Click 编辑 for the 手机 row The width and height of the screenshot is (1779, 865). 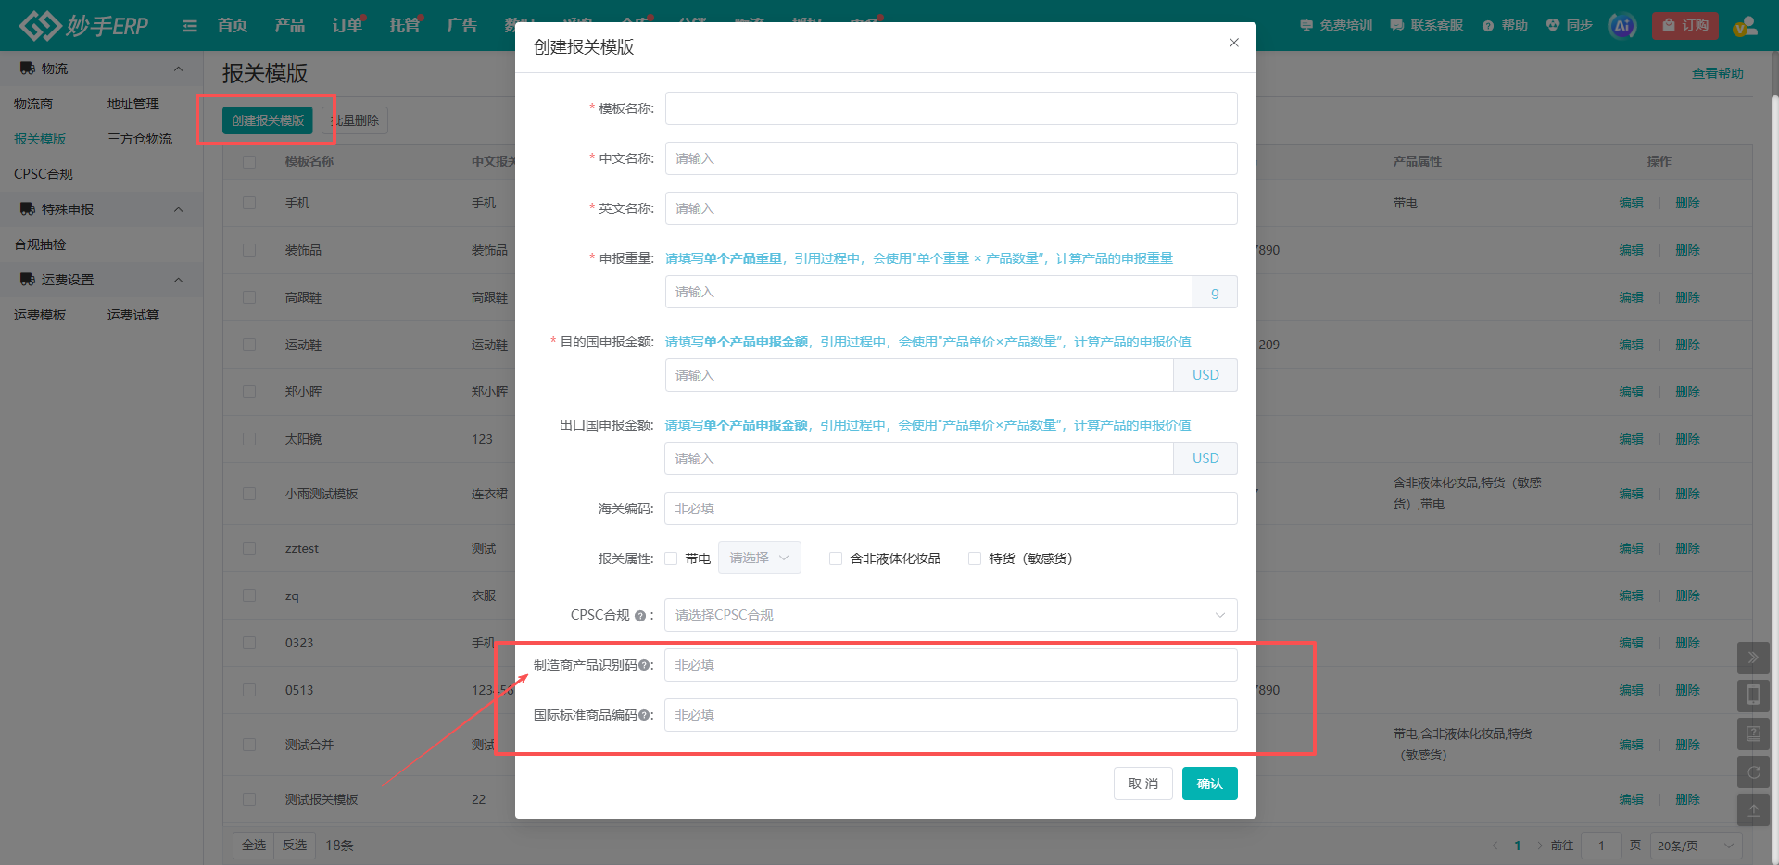(x=1632, y=203)
